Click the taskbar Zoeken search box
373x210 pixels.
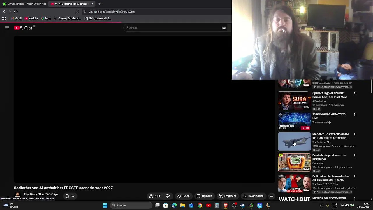tap(131, 205)
